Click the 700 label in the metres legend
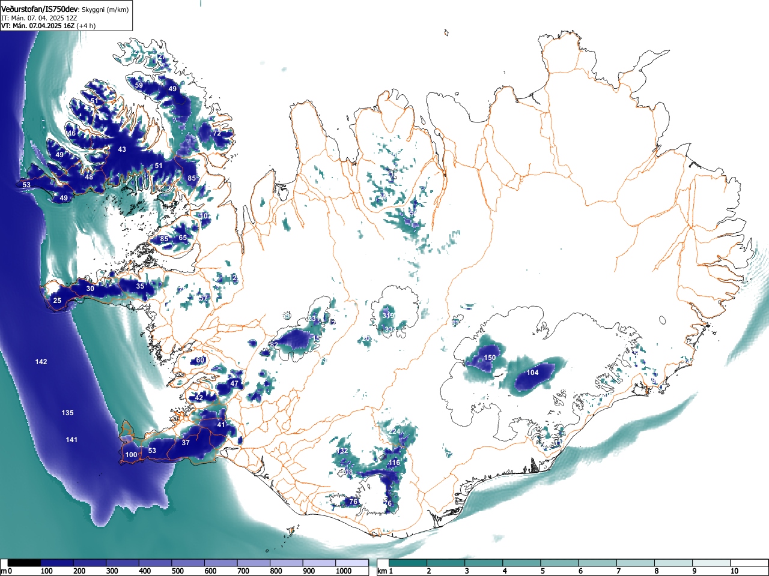Image resolution: width=769 pixels, height=576 pixels. 243,571
